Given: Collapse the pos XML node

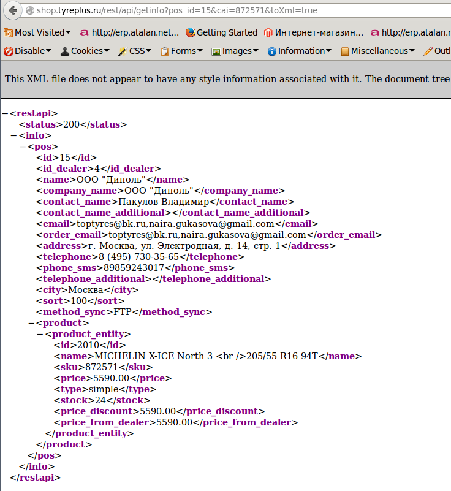Looking at the screenshot, I should tap(23, 147).
